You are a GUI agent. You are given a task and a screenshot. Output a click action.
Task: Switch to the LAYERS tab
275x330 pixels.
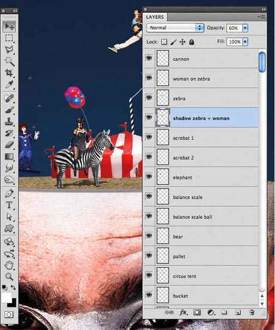point(155,17)
